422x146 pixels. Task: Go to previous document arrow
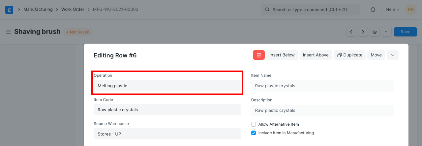click(351, 32)
